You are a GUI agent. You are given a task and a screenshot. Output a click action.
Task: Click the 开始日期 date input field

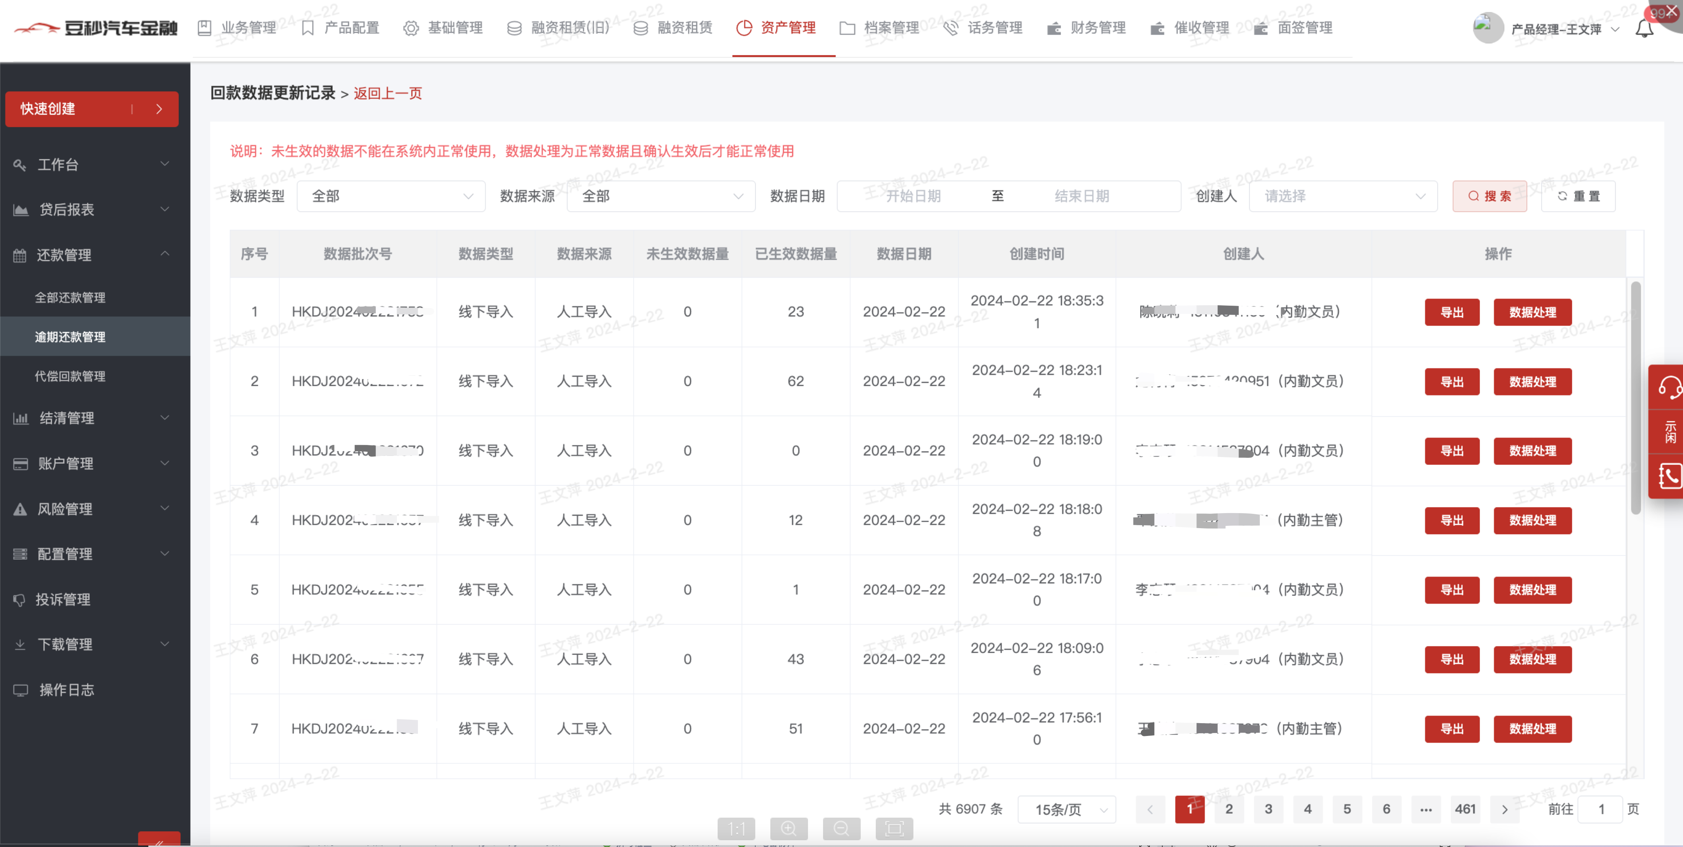913,196
